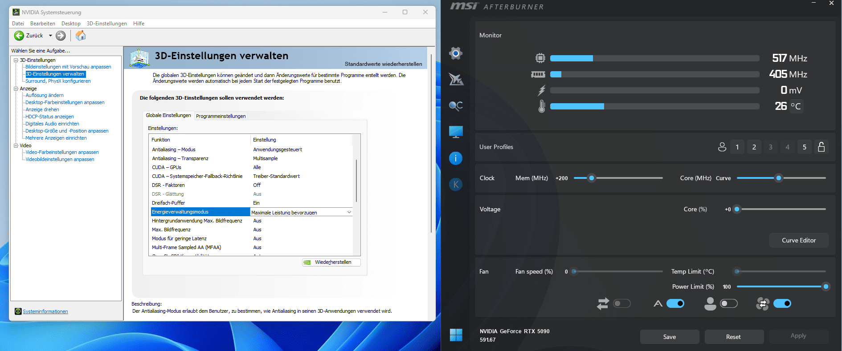This screenshot has width=842, height=351.
Task: Click the K icon in Afterburner sidebar
Action: tap(456, 184)
